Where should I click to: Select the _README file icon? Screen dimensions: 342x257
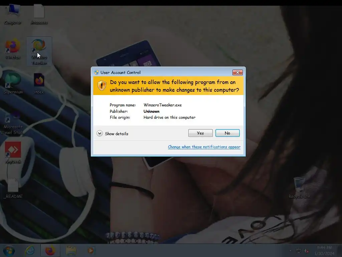pos(13,188)
